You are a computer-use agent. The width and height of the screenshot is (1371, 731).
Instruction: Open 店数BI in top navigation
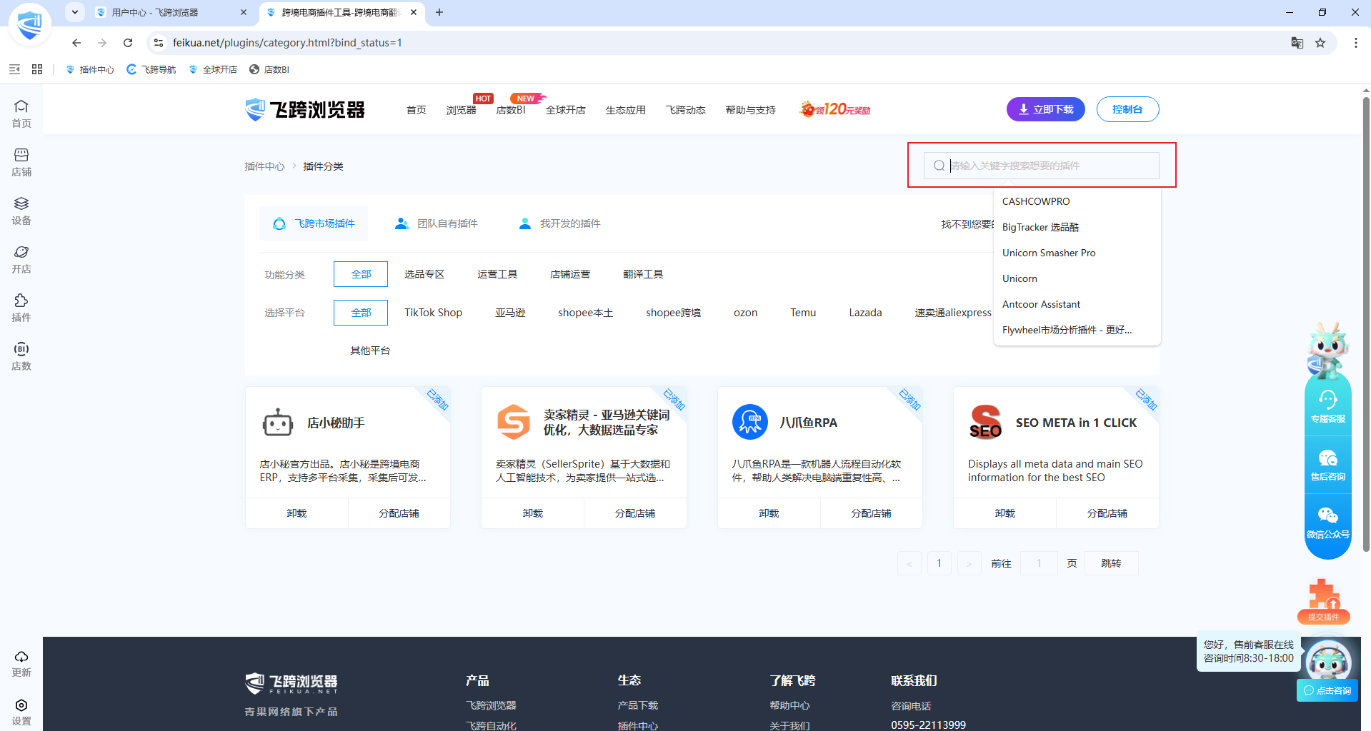click(x=511, y=110)
